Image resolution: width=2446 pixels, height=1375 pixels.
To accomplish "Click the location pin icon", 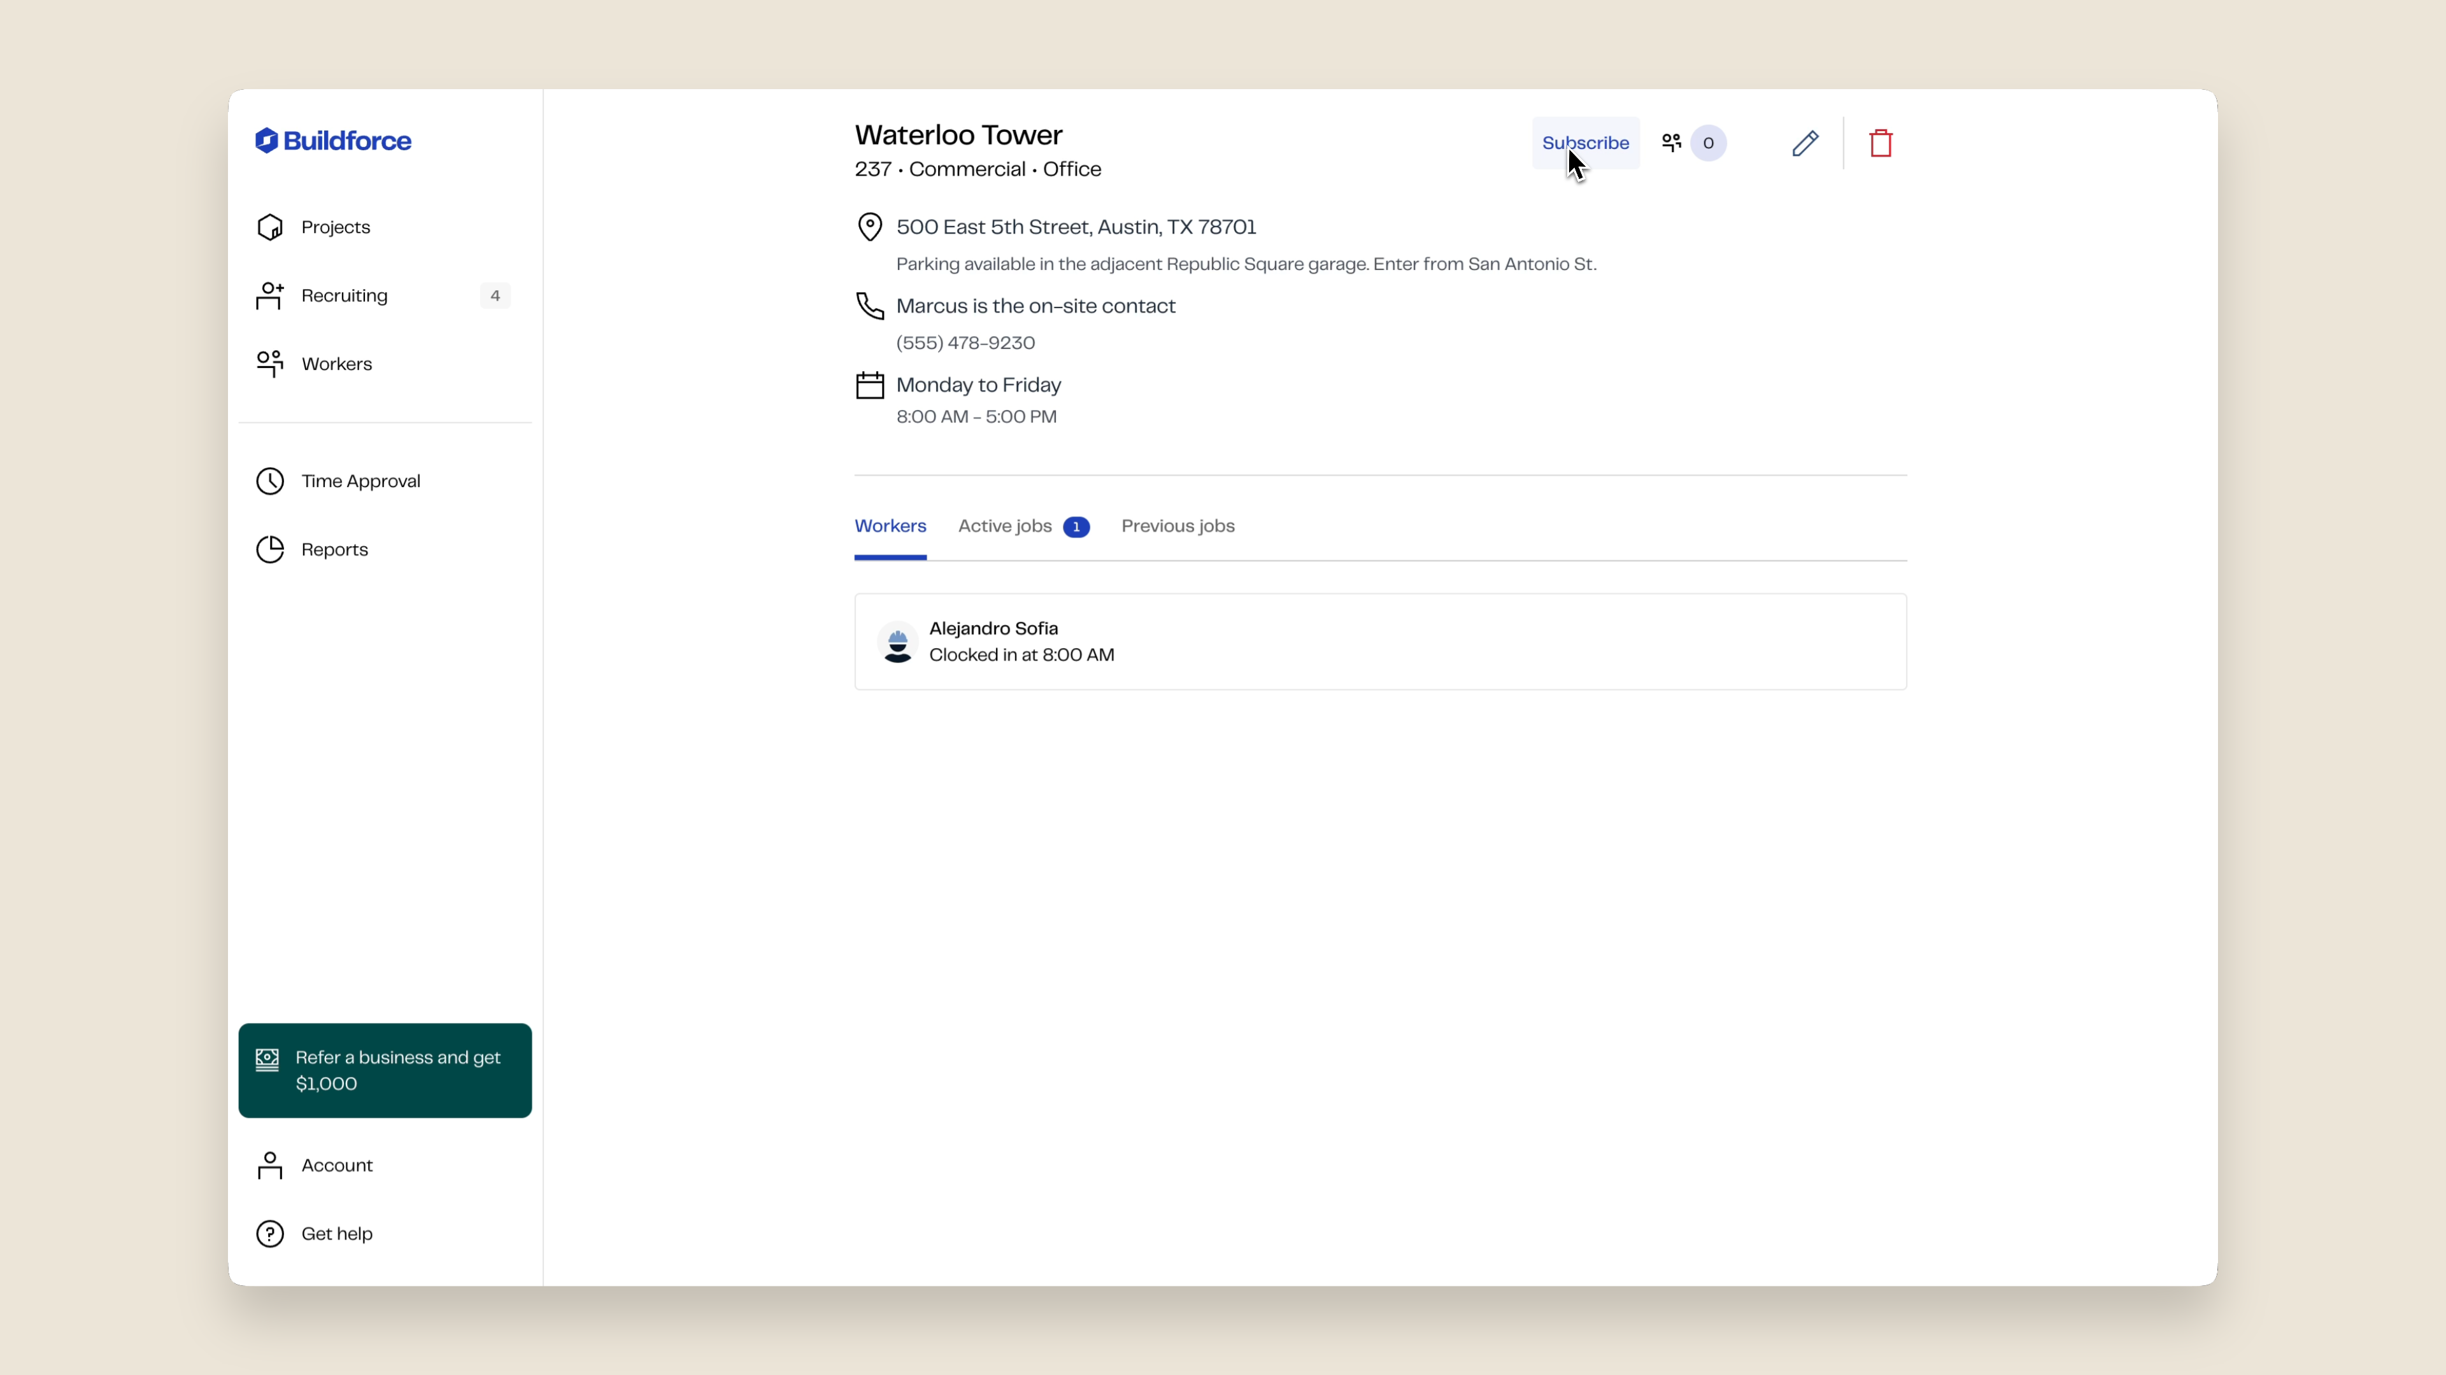I will coord(870,227).
